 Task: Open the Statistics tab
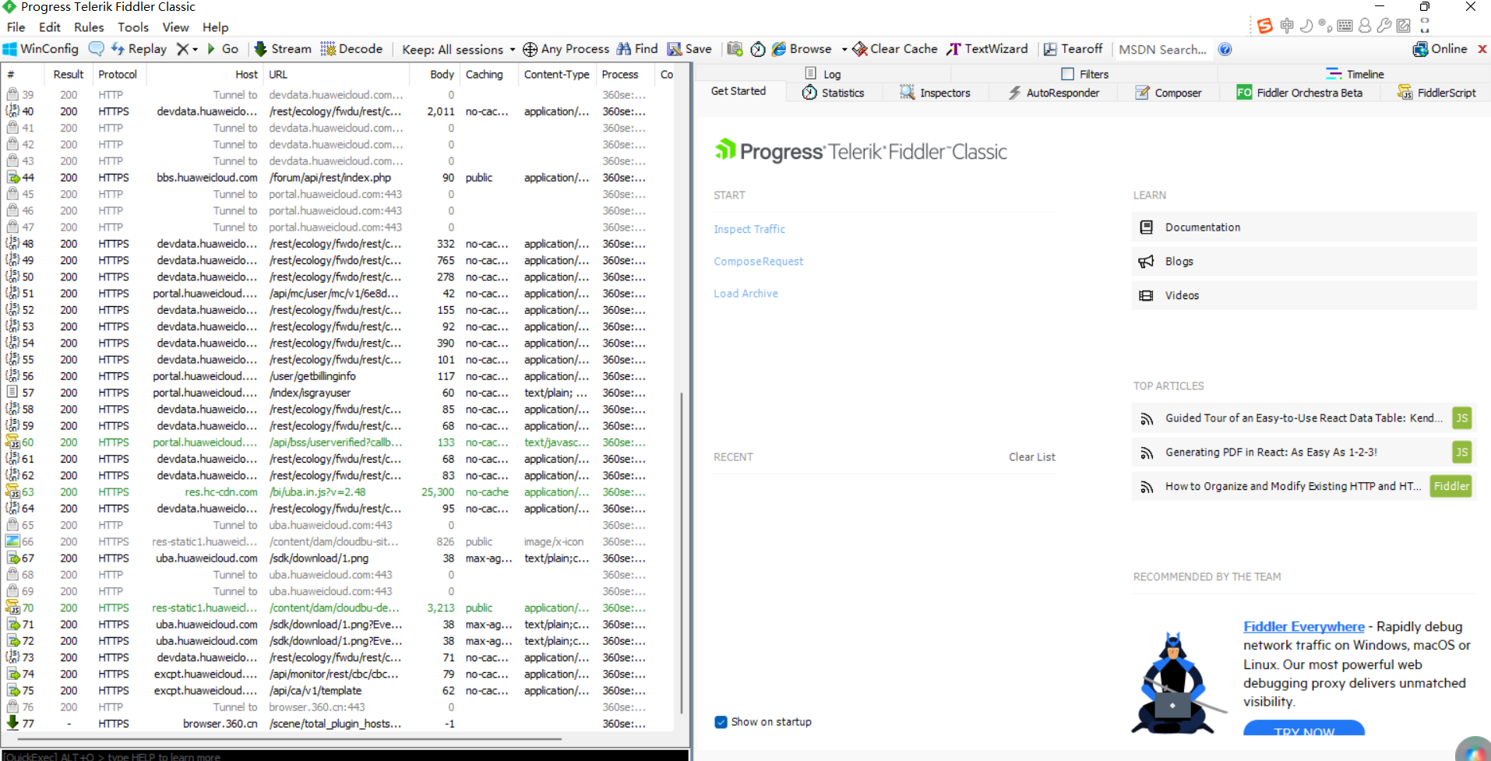tap(834, 93)
